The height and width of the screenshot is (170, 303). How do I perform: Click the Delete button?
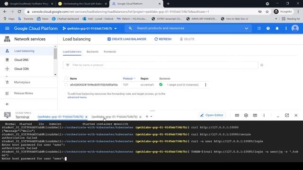[187, 39]
